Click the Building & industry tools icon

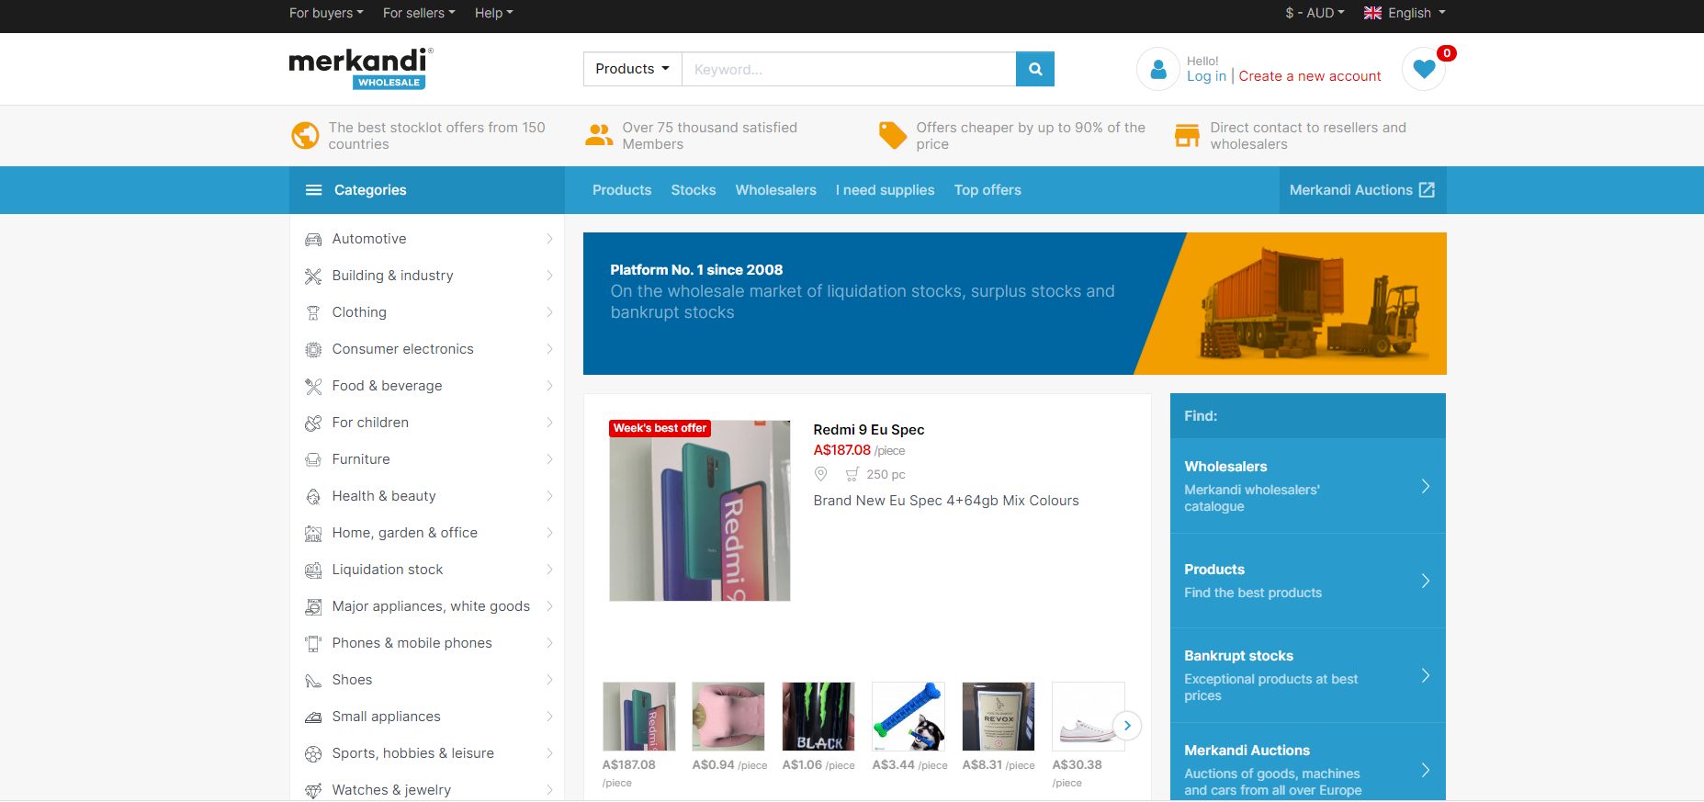(313, 276)
